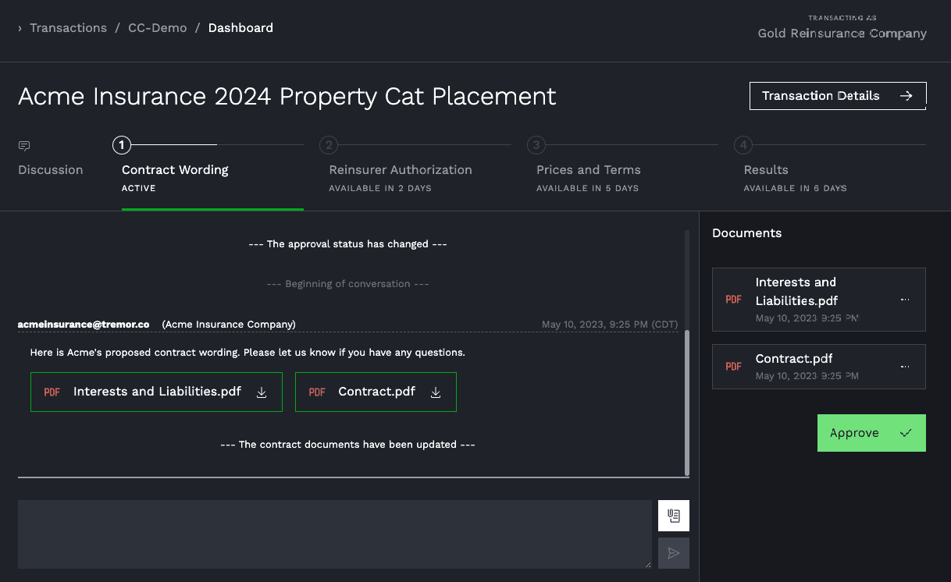Navigate to Transactions breadcrumb link
951x582 pixels.
pyautogui.click(x=68, y=28)
